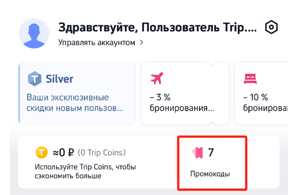Open the Промокоды label
The image size is (288, 195).
coord(210,175)
